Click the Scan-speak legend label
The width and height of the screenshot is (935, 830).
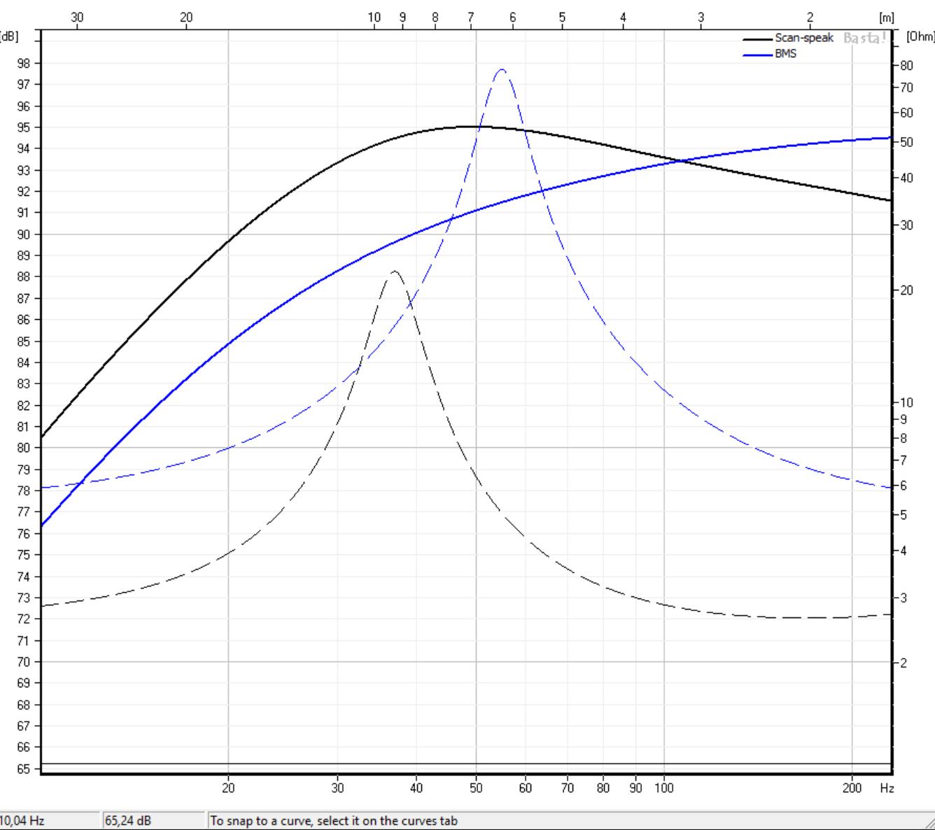[803, 38]
